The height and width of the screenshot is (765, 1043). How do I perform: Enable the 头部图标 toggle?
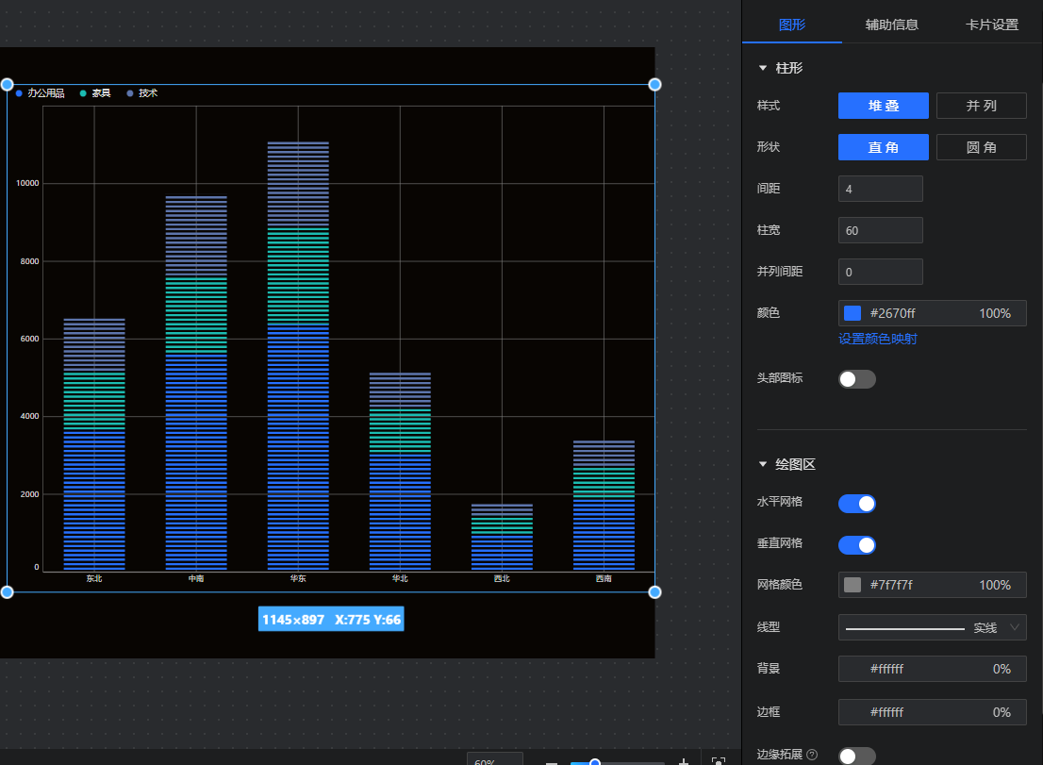pyautogui.click(x=856, y=379)
